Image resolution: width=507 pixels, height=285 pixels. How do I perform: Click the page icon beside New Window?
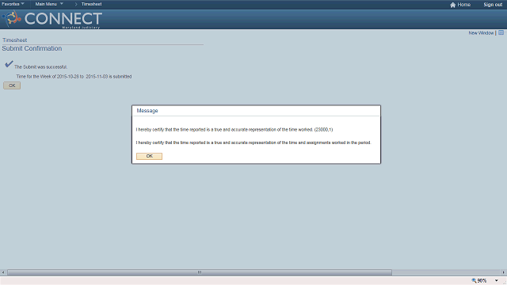coord(501,32)
